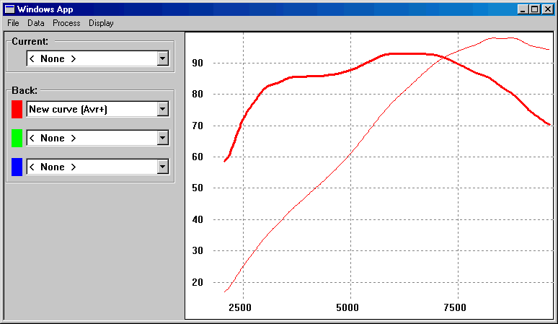
Task: Click the Current '< None >' selection field
Action: click(x=91, y=58)
